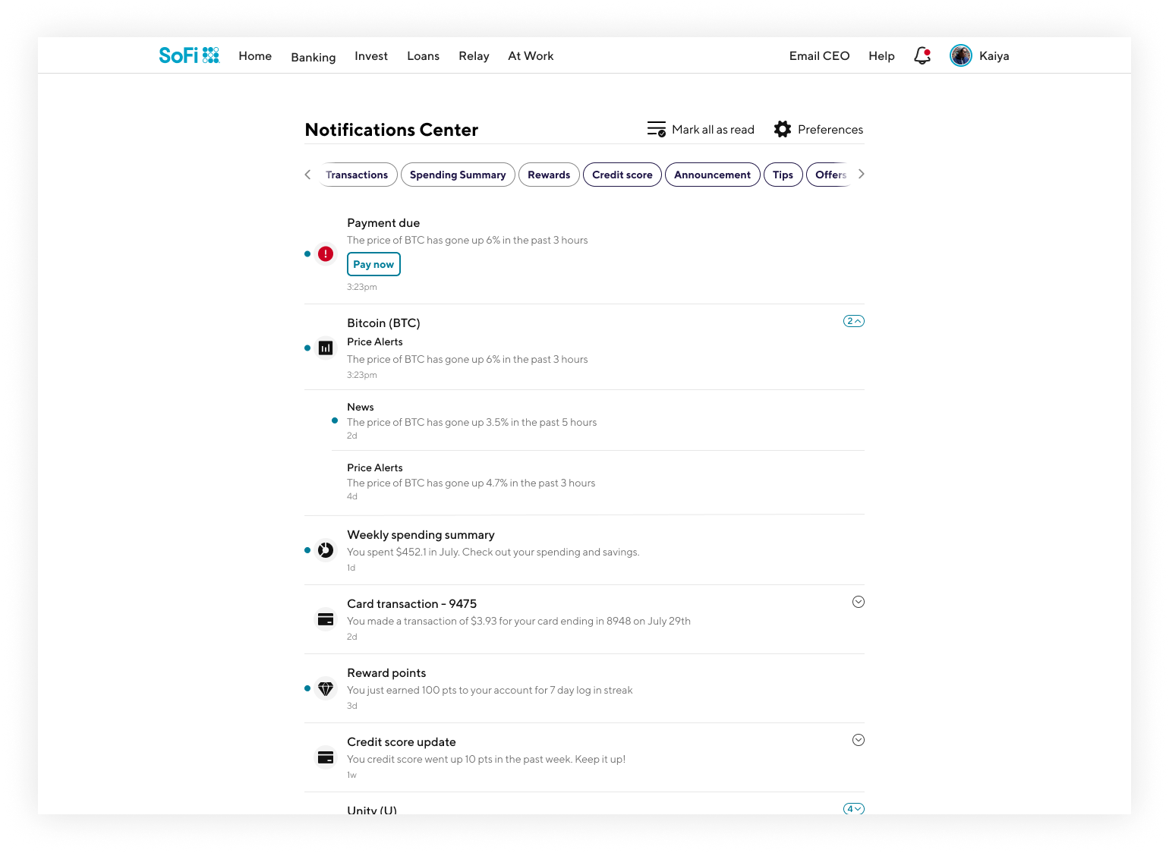Click the Mark all as read label
Image resolution: width=1169 pixels, height=853 pixels.
point(713,130)
